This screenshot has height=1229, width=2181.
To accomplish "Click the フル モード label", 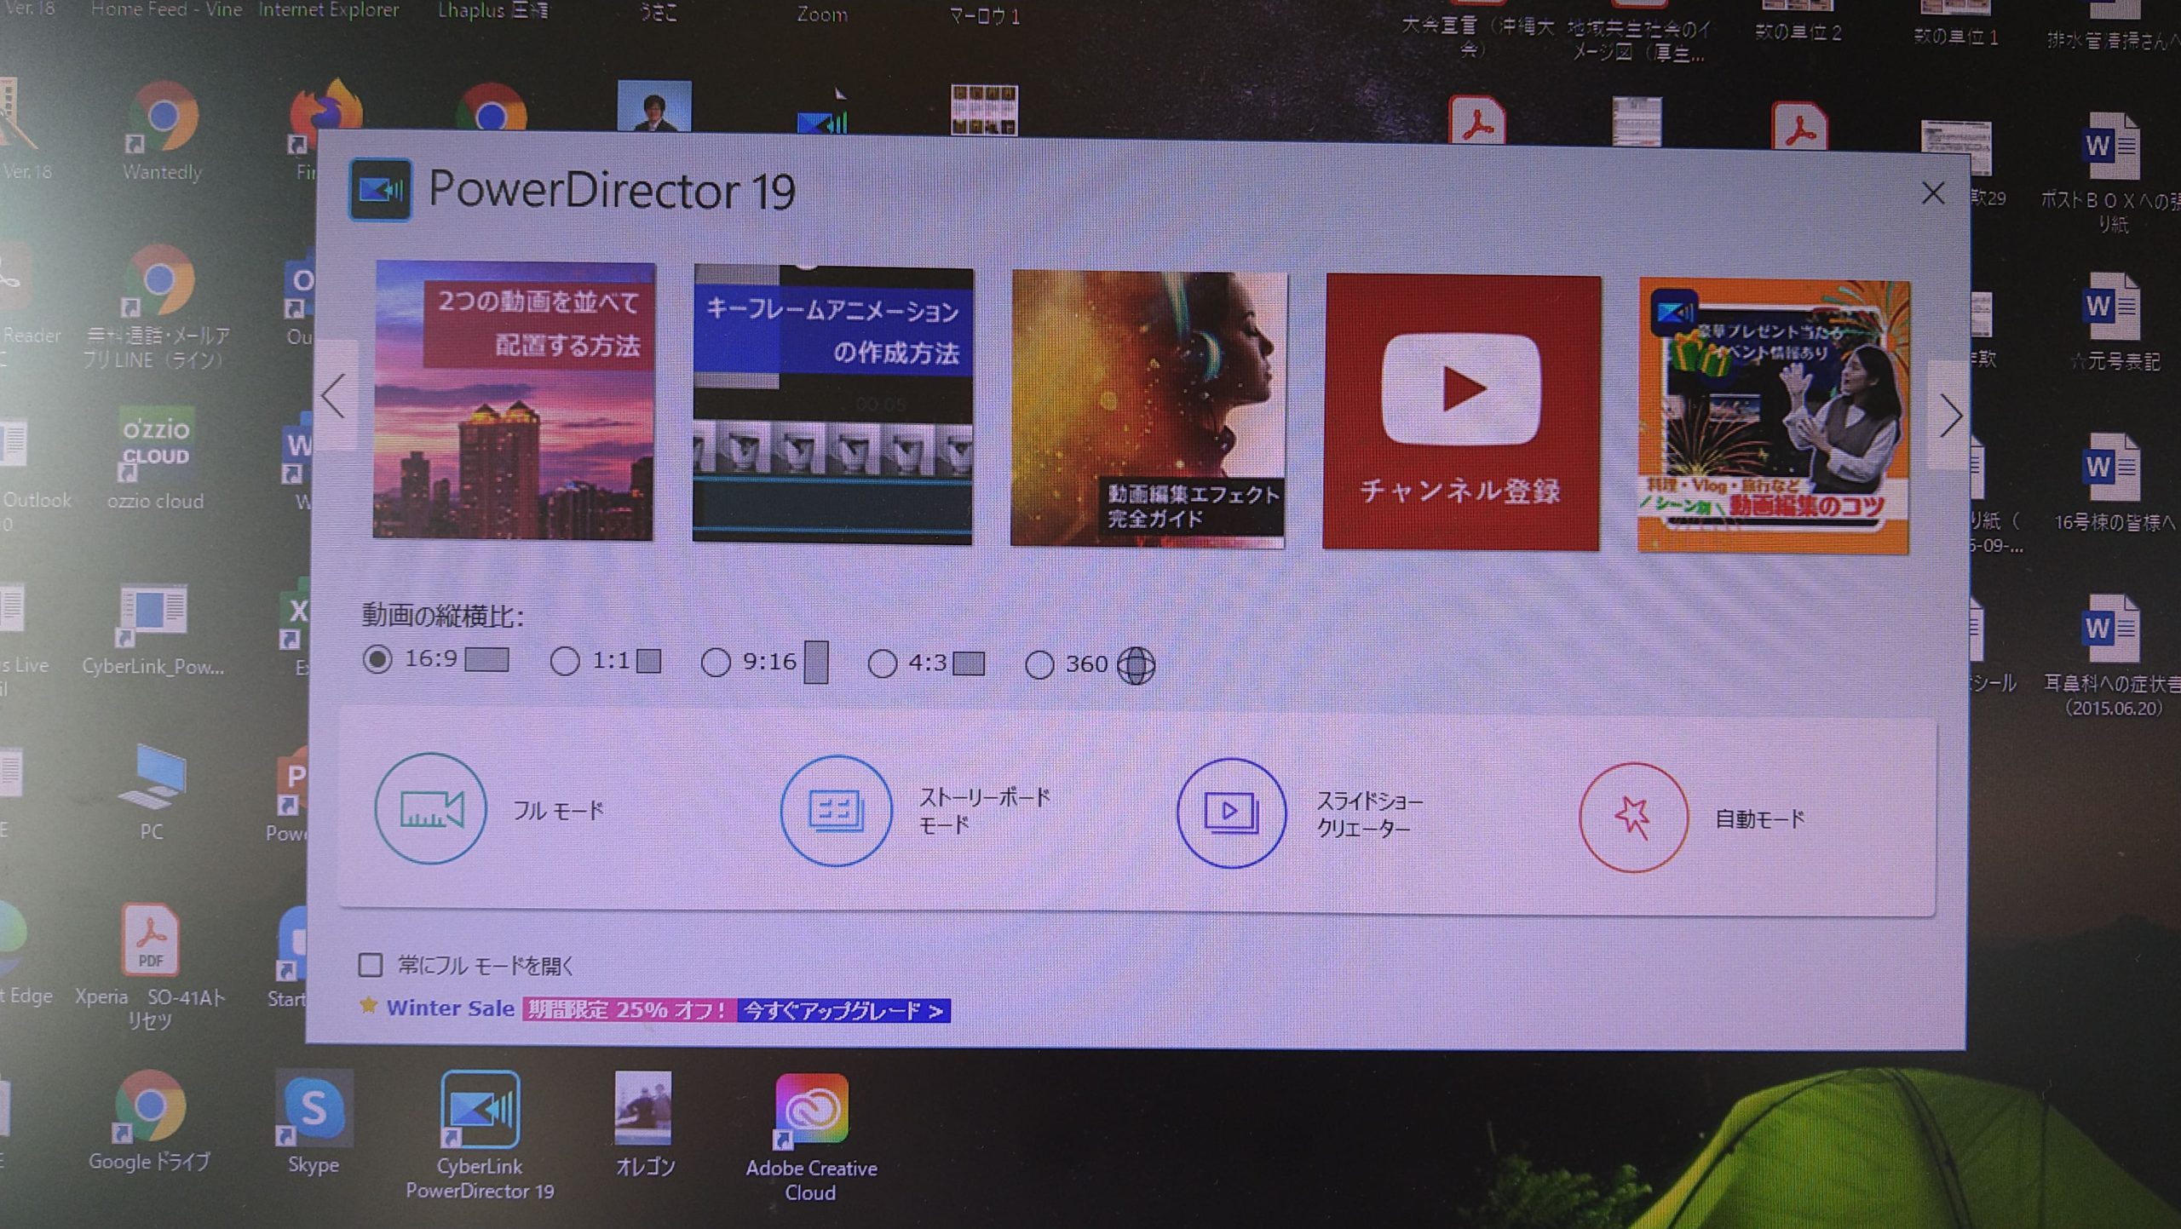I will click(558, 811).
